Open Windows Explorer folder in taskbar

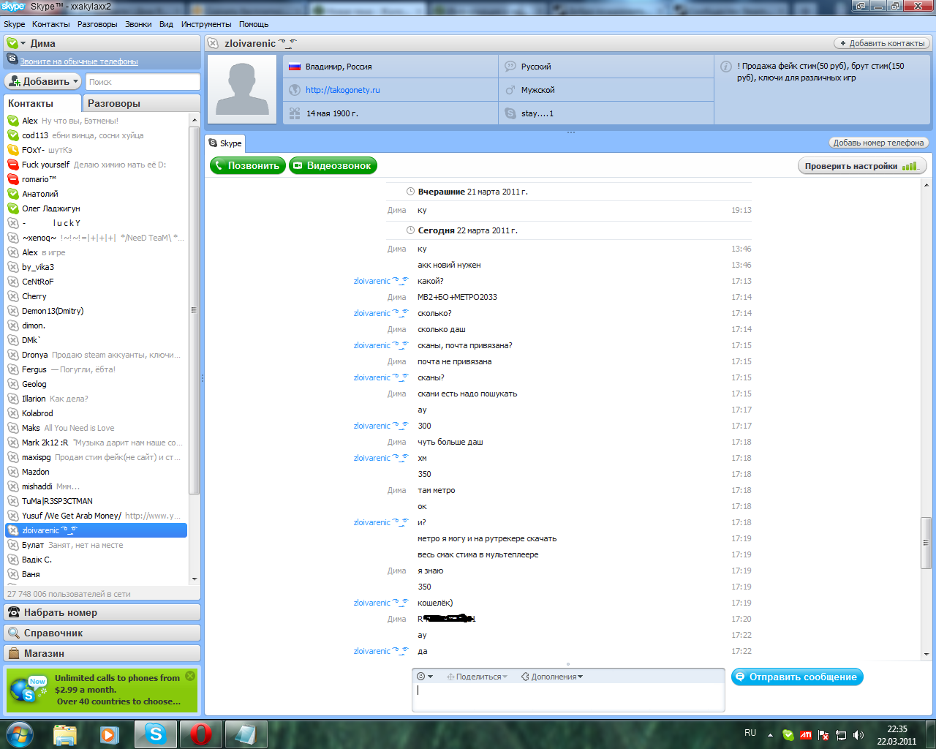[x=65, y=734]
